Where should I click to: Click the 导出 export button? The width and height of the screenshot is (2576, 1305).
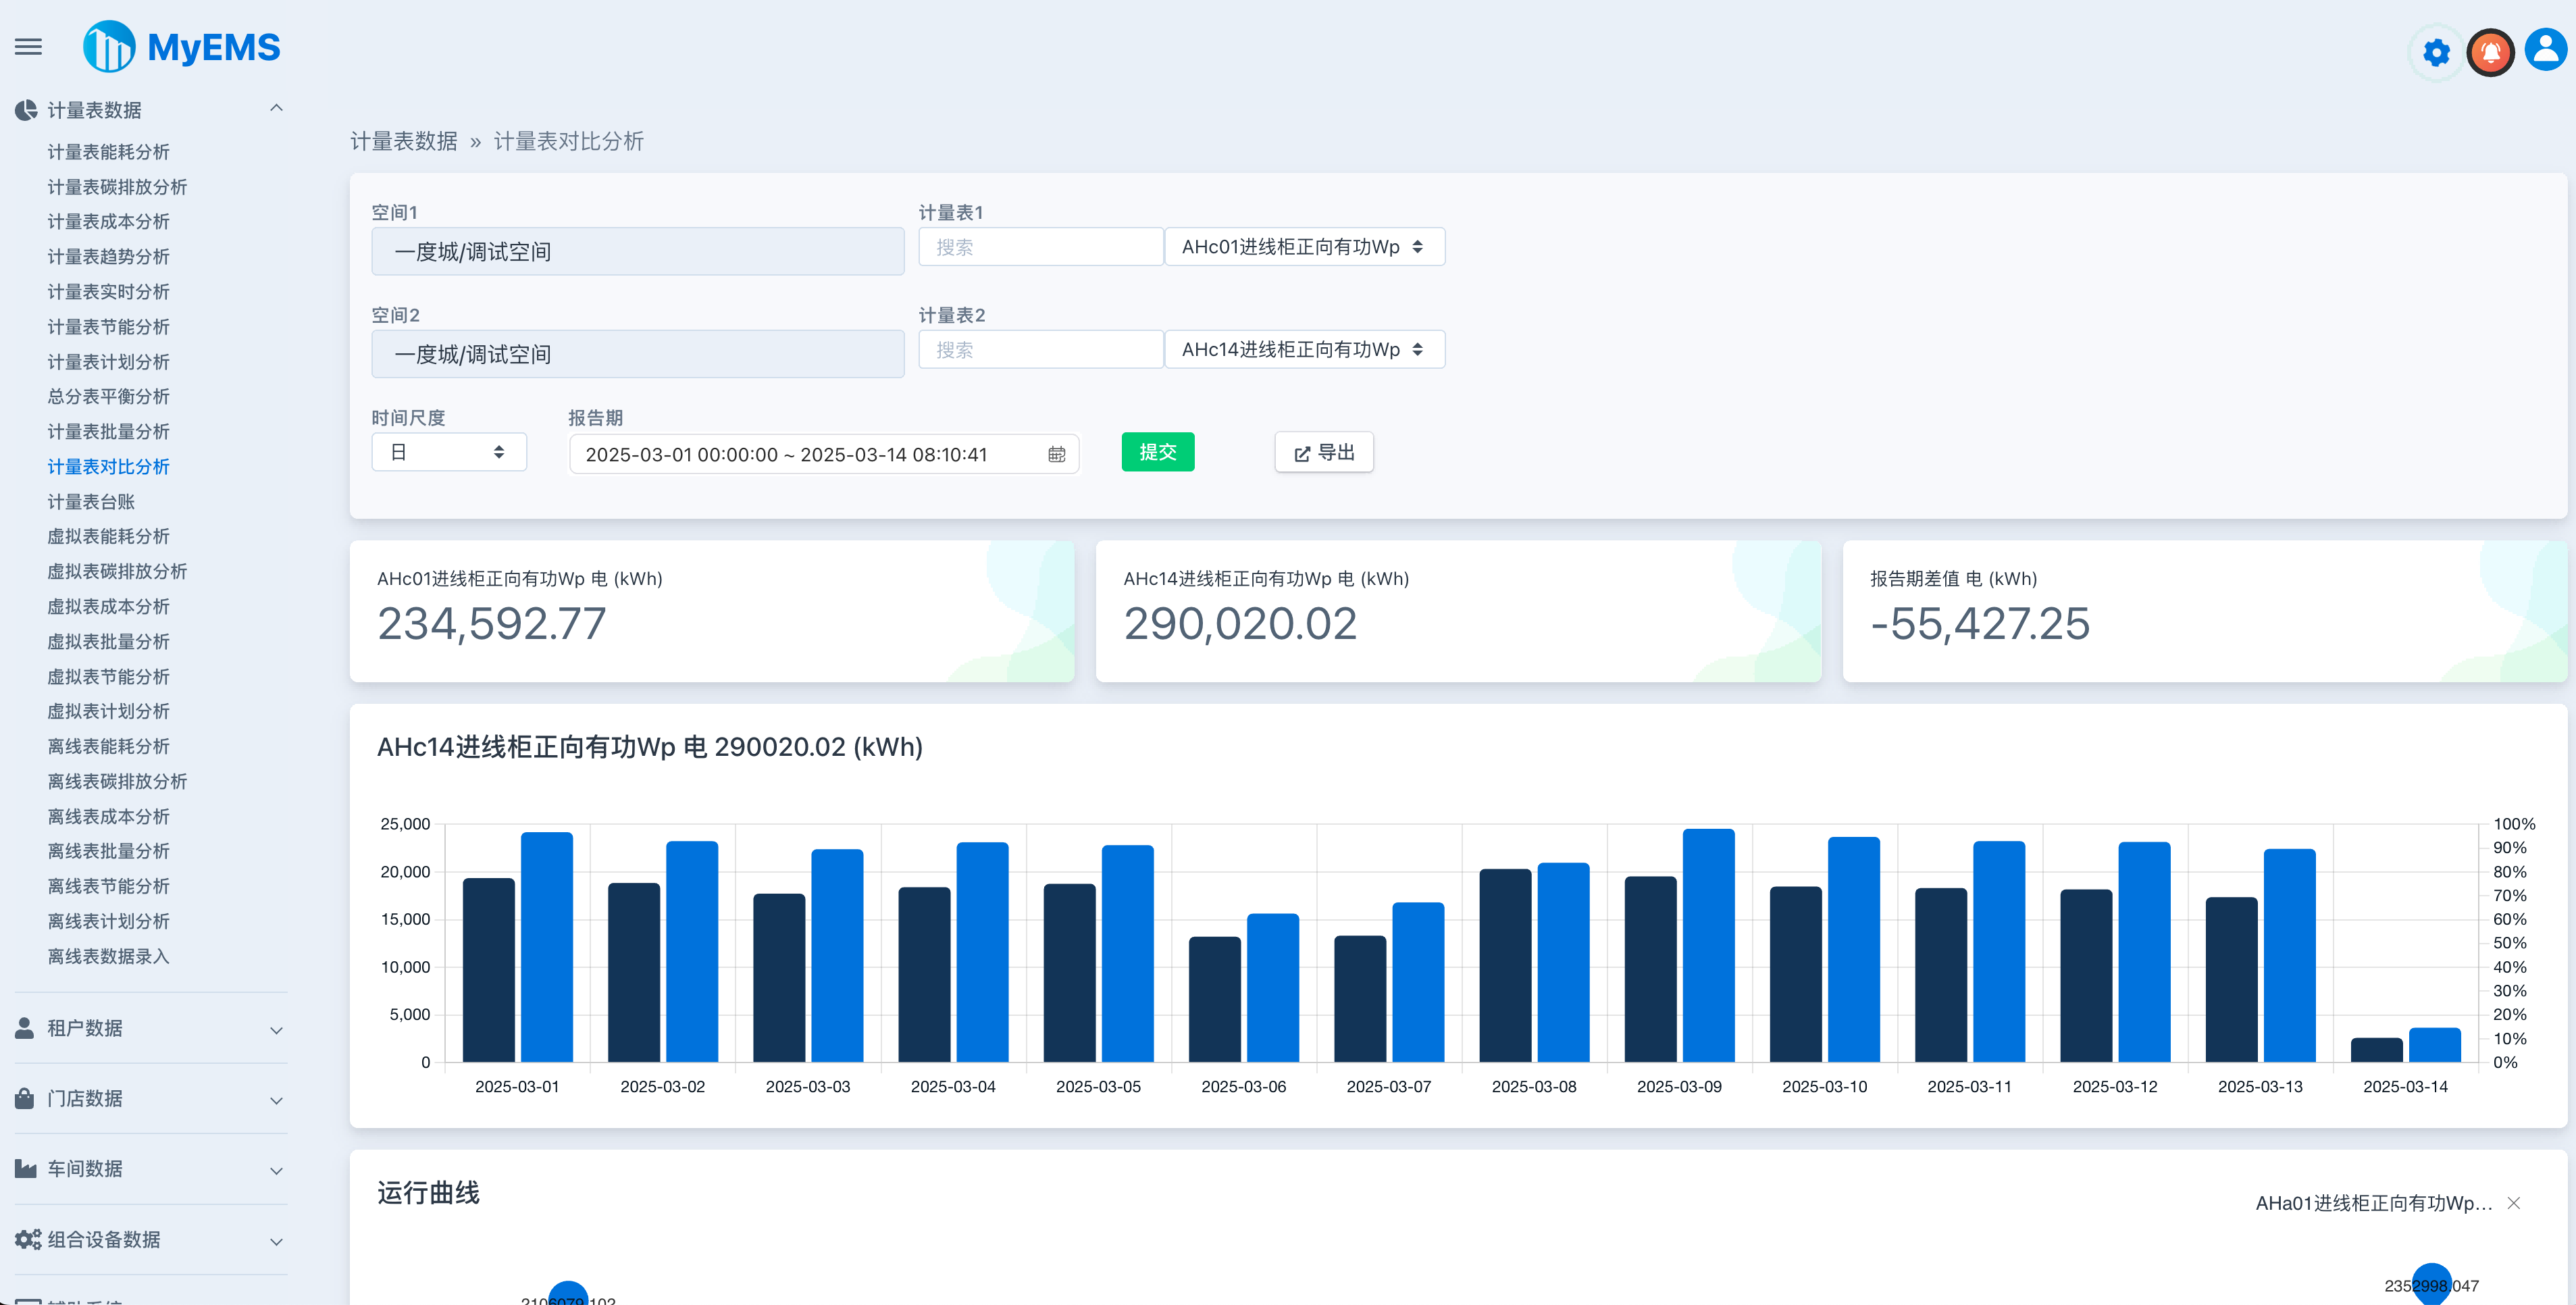coord(1323,453)
